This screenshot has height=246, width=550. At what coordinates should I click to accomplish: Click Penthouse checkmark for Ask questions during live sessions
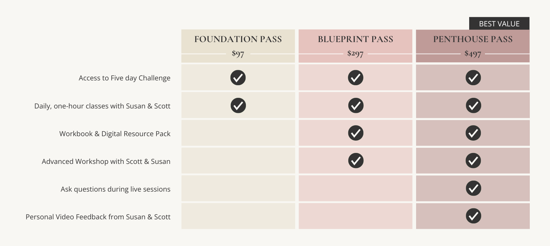point(473,189)
